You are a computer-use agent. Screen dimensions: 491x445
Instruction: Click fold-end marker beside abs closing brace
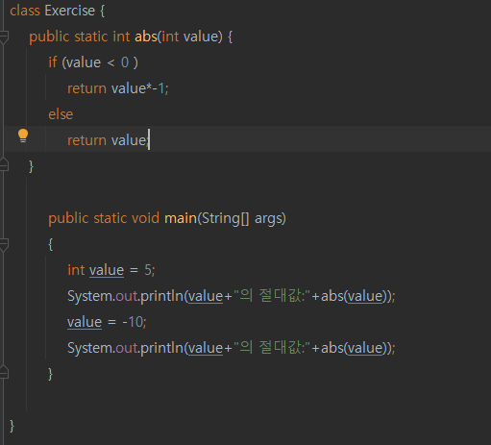[x=4, y=164]
